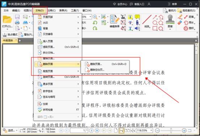This screenshot has height=136, width=200.
Task: Click 高级查找(S) advanced search button
Action: click(186, 11)
